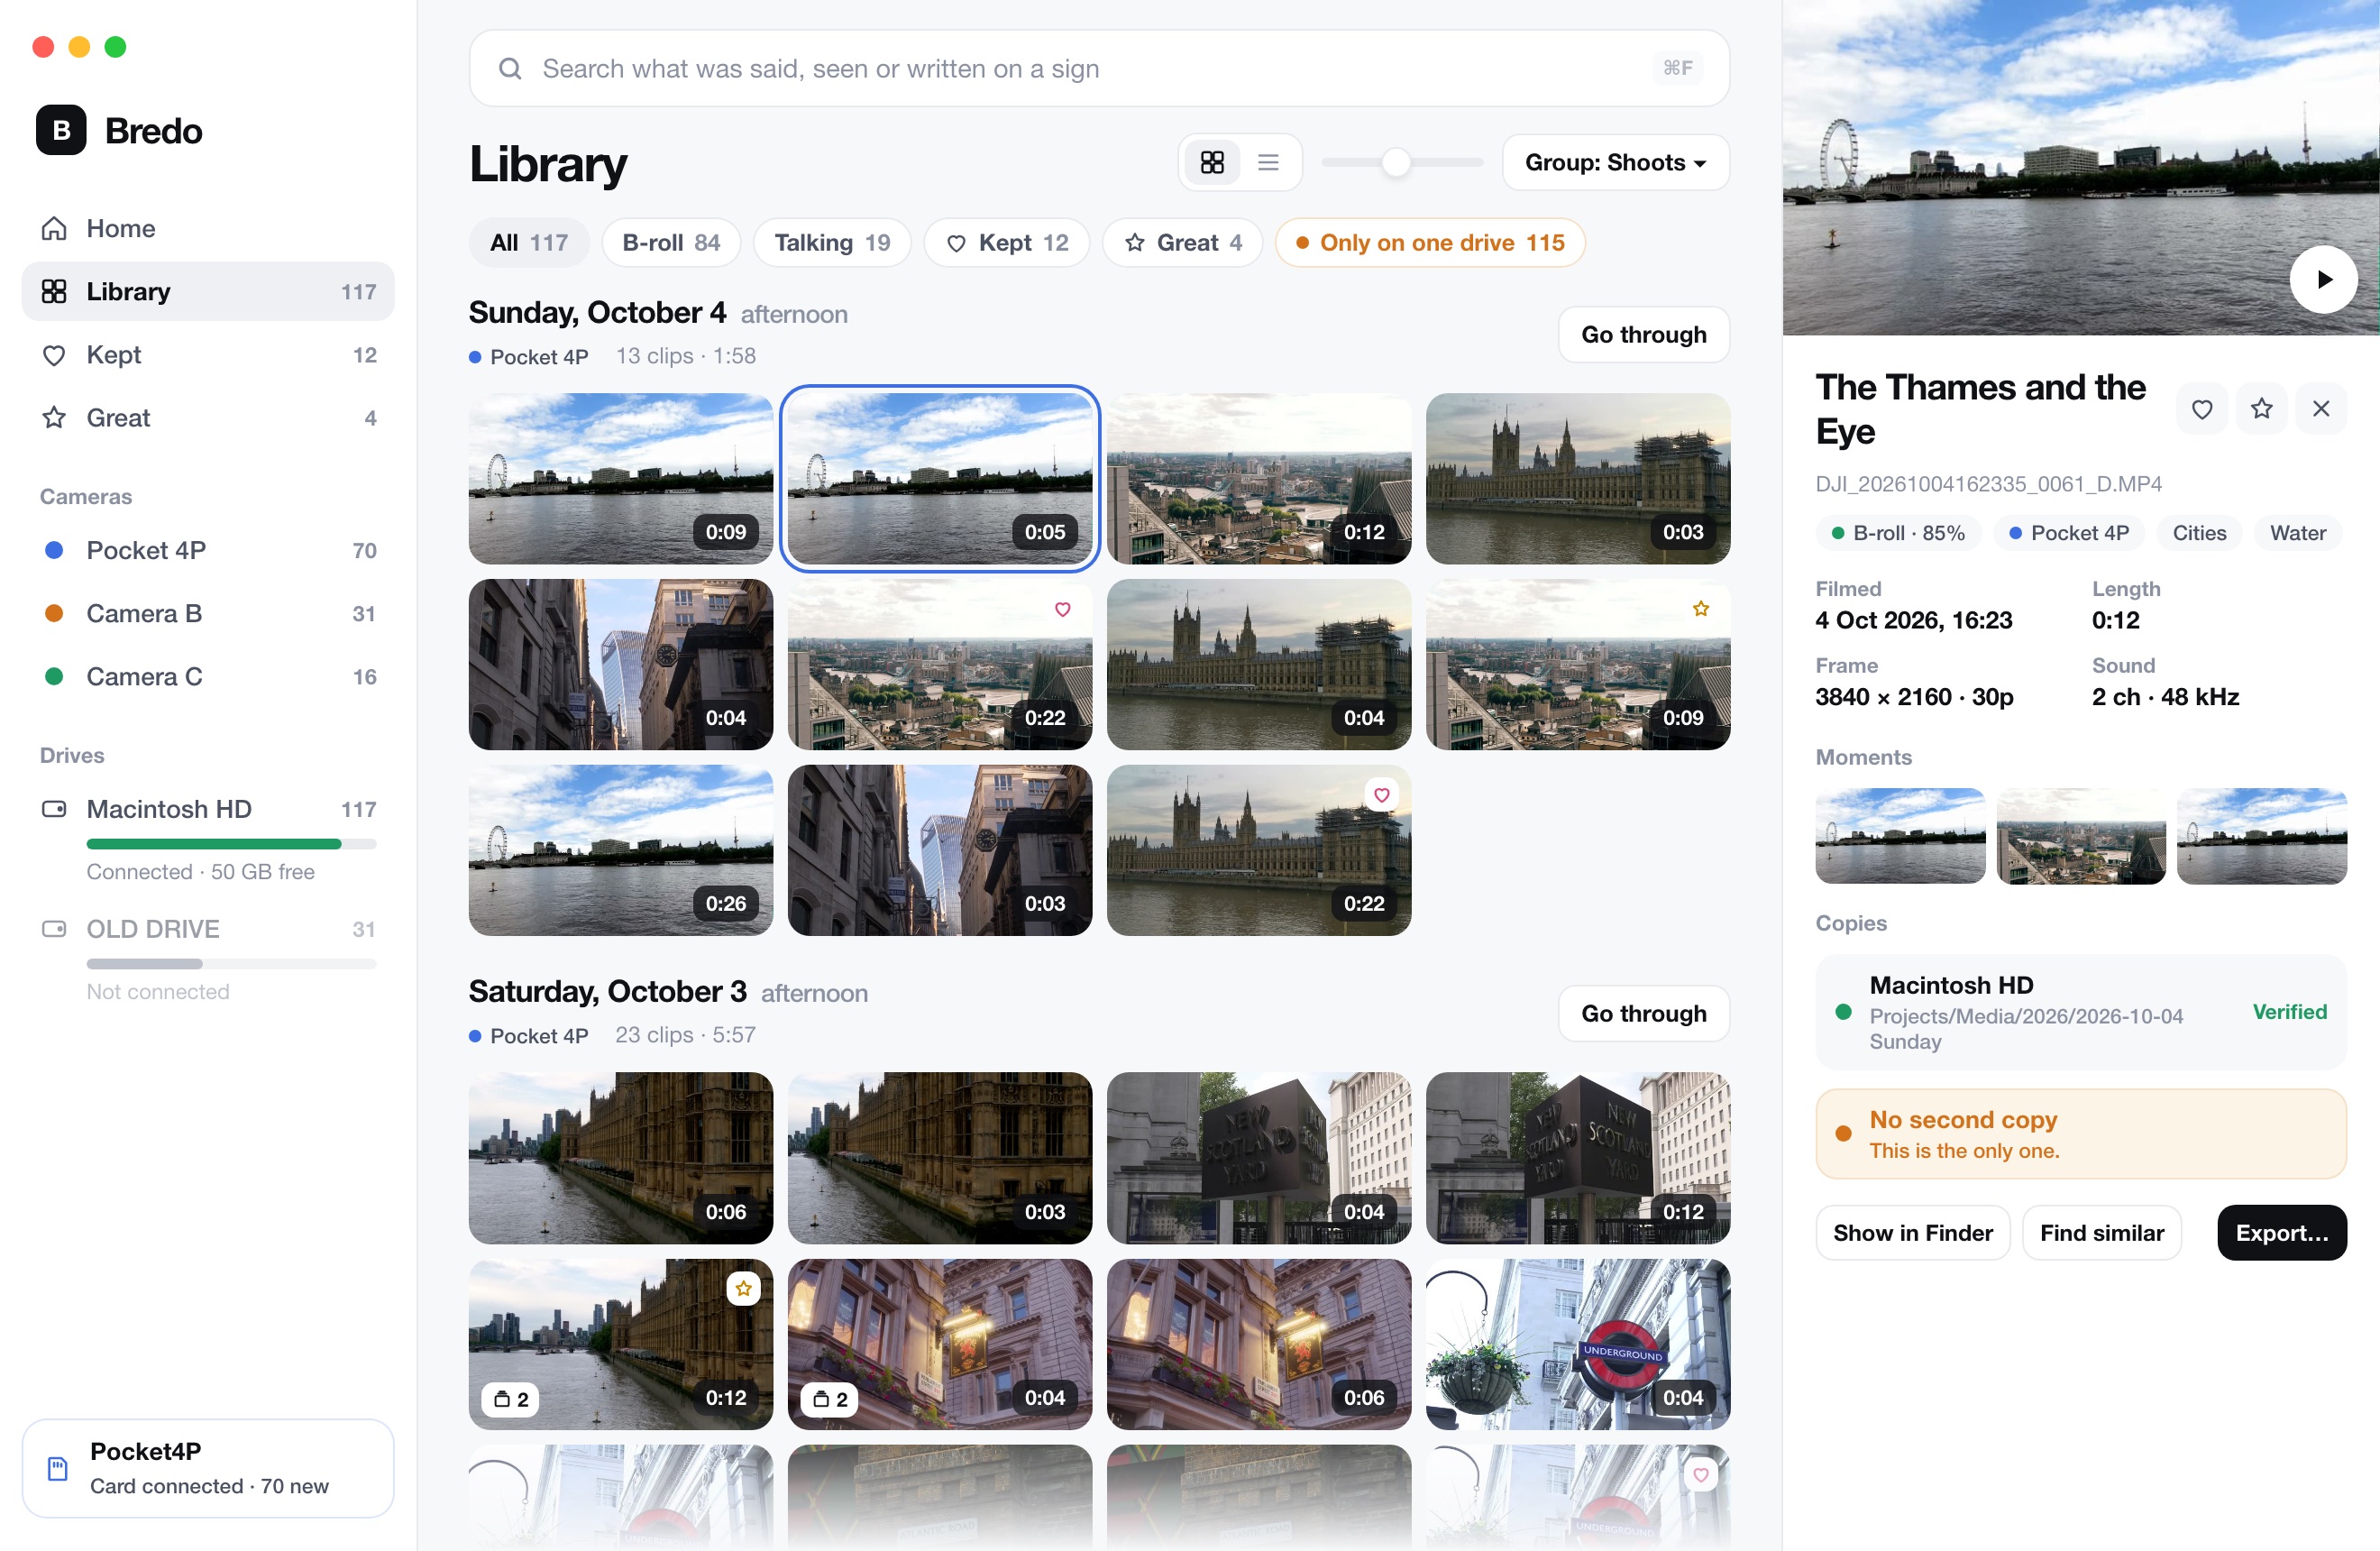This screenshot has height=1551, width=2380.
Task: Click star badge on Saturday 0:12 riverside clip
Action: click(743, 1289)
